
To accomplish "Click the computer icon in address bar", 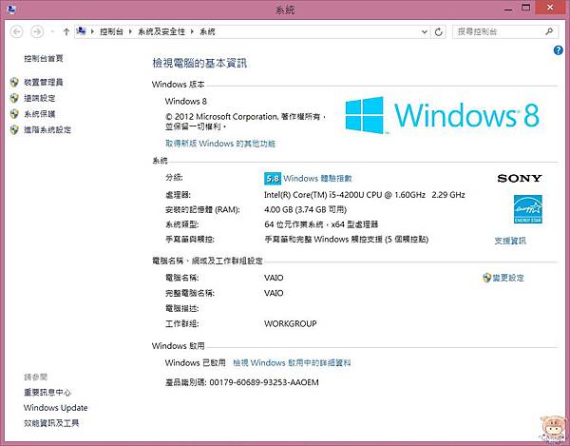I will pos(82,31).
